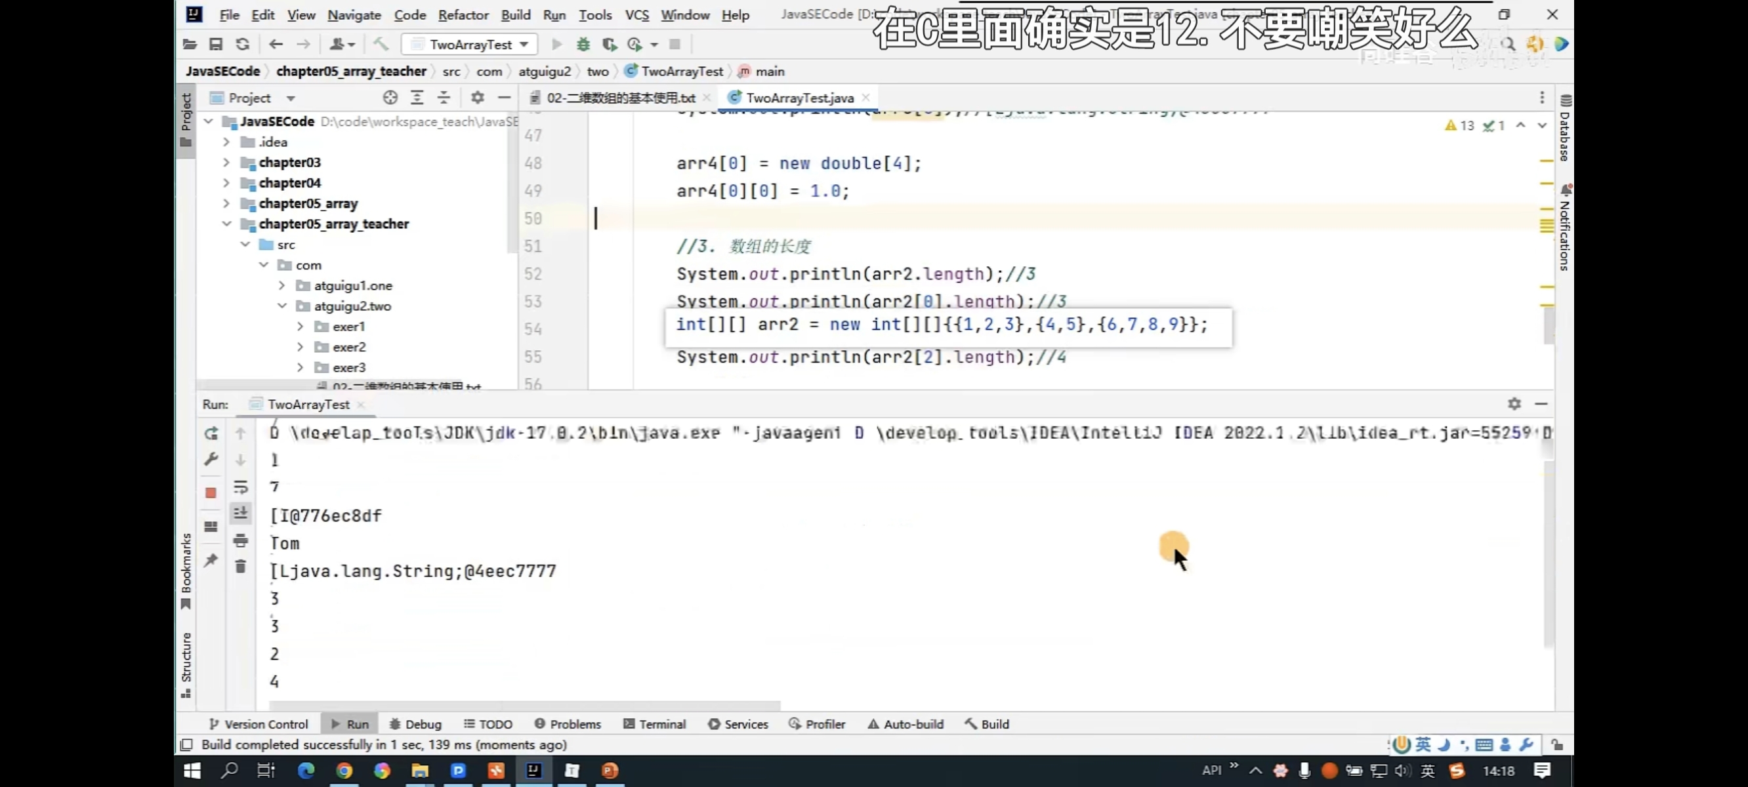The height and width of the screenshot is (787, 1748).
Task: Click the Build hammer icon
Action: [381, 45]
